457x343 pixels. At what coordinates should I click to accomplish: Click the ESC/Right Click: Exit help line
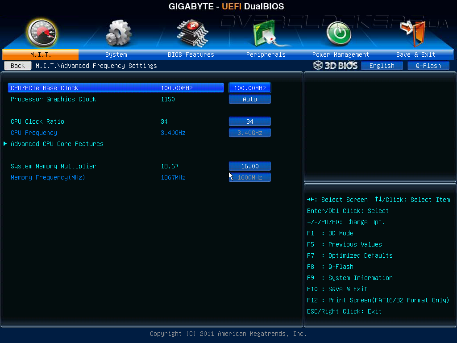[x=344, y=311]
